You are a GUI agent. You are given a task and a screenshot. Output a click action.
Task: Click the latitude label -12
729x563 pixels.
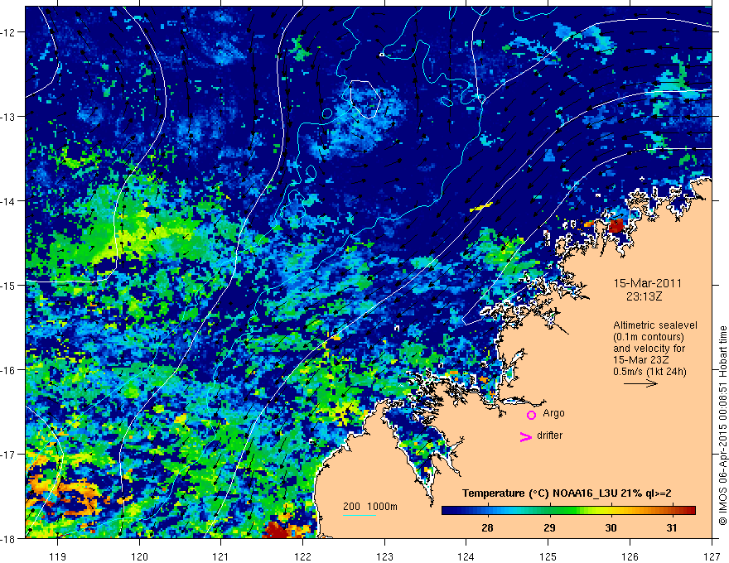(8, 32)
